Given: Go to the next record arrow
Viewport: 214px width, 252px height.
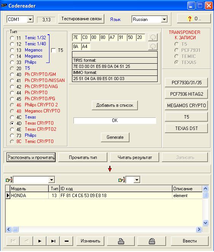Looking at the screenshot, I should pos(40,241).
